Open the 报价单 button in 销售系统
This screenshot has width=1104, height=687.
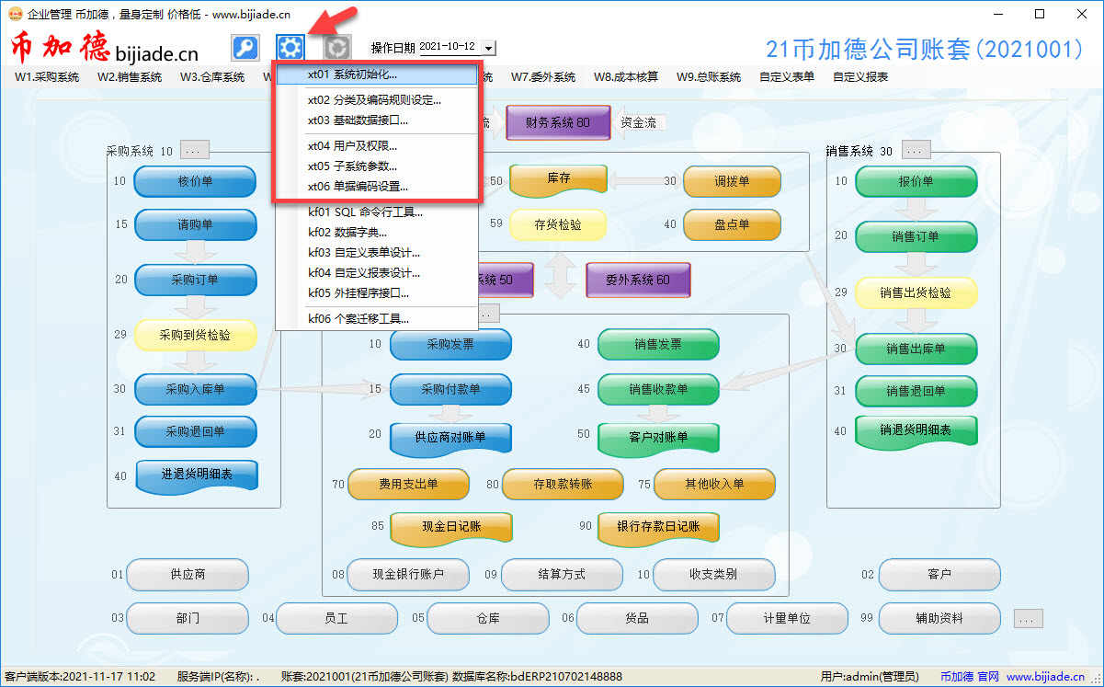point(916,181)
